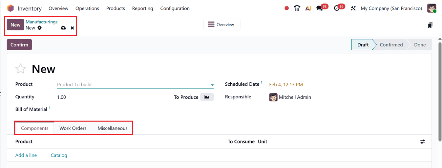The width and height of the screenshot is (442, 168).
Task: Open the Products menu
Action: click(x=116, y=8)
